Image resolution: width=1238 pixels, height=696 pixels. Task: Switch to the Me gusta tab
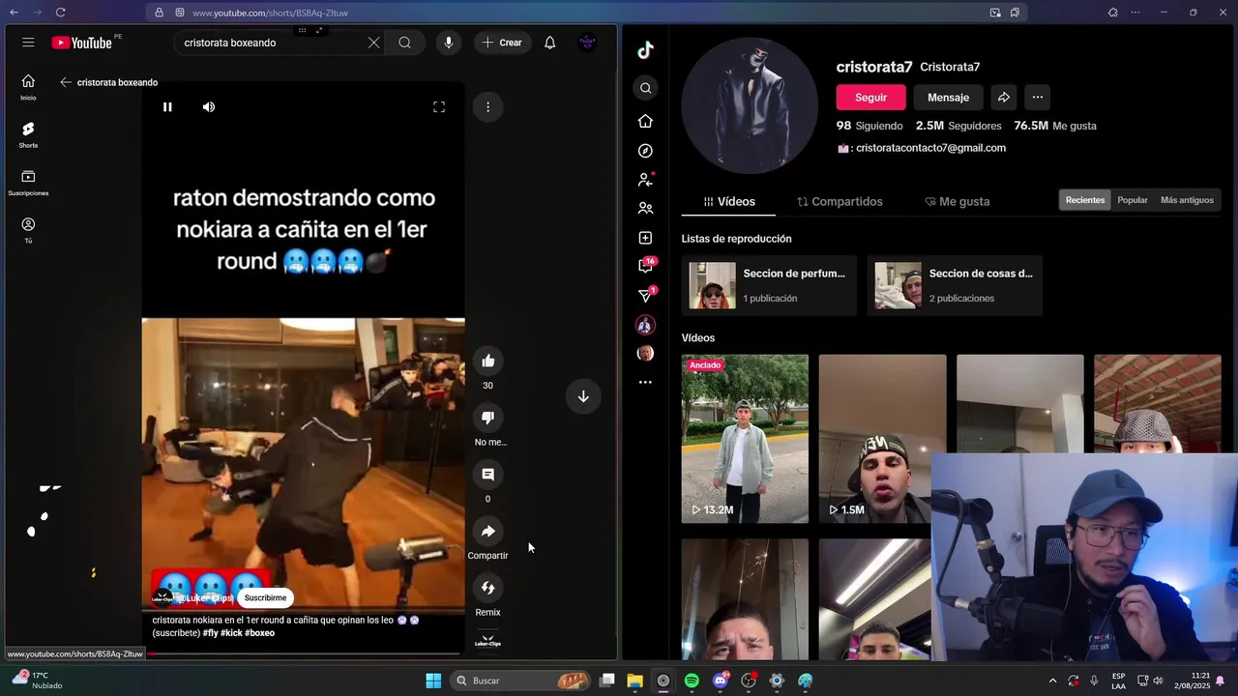pos(958,201)
